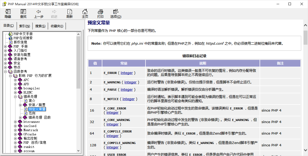Screen dimensions: 308x156
Task: Collapse the 函数参考 tree node
Action: 5,72
